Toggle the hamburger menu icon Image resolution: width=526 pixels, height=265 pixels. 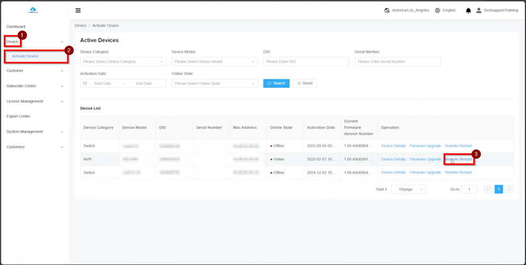78,10
